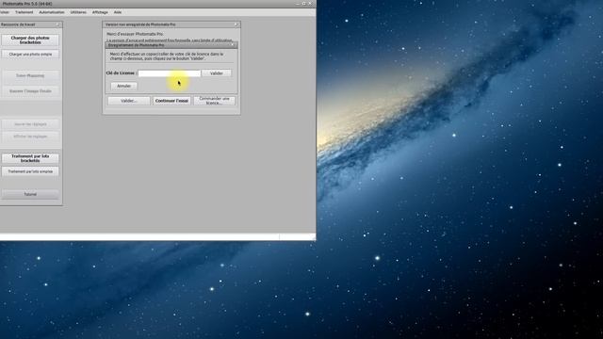Viewport: 603px width, 339px height.
Task: Open the Affichage menu
Action: (100, 12)
